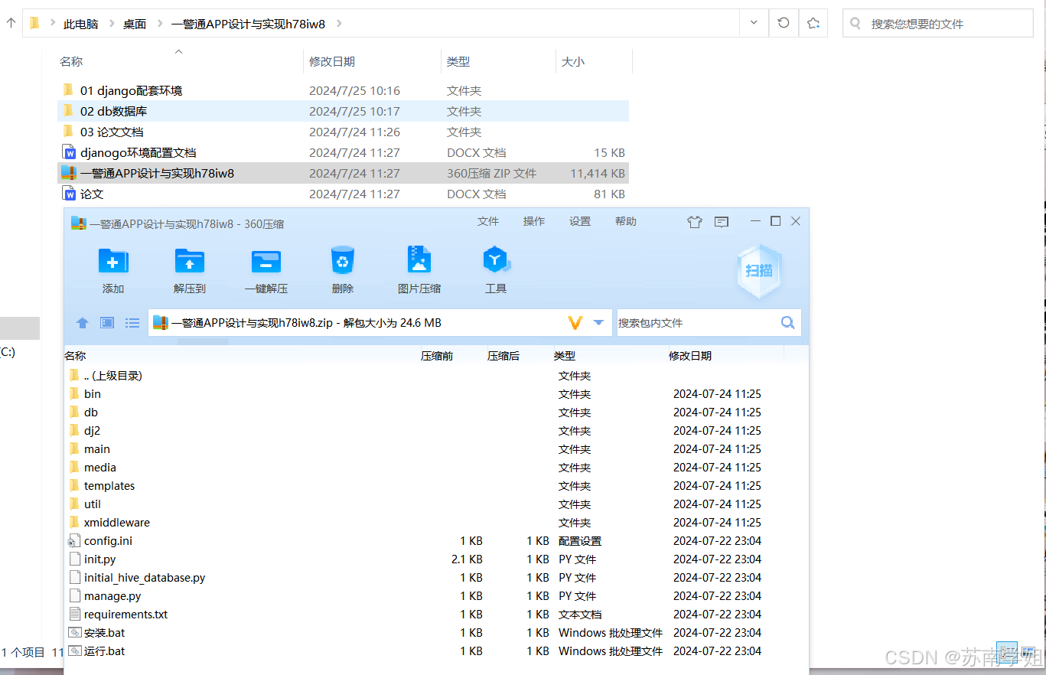Sort archive by 压缩前 column

coord(437,356)
